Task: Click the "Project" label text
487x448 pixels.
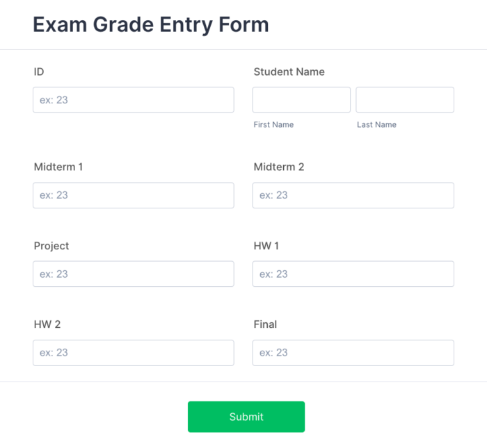Action: point(51,246)
